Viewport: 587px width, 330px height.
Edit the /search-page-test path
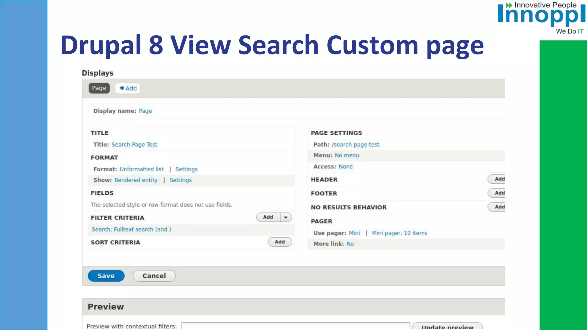355,145
